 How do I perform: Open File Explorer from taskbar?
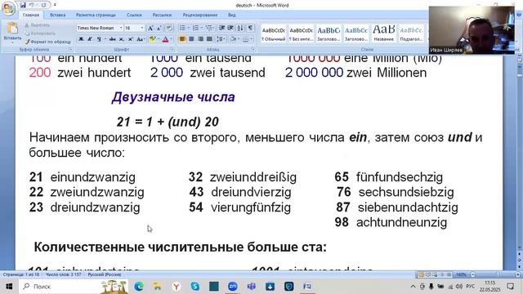[158, 287]
